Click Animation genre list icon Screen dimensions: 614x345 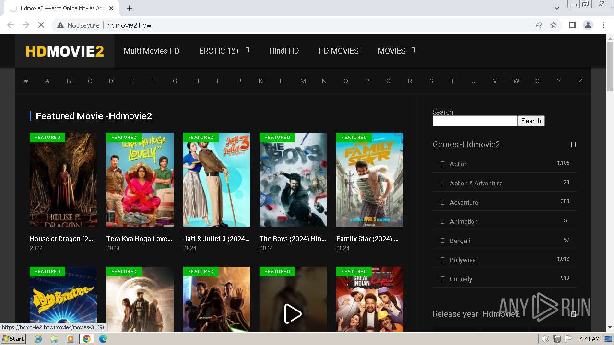(442, 221)
